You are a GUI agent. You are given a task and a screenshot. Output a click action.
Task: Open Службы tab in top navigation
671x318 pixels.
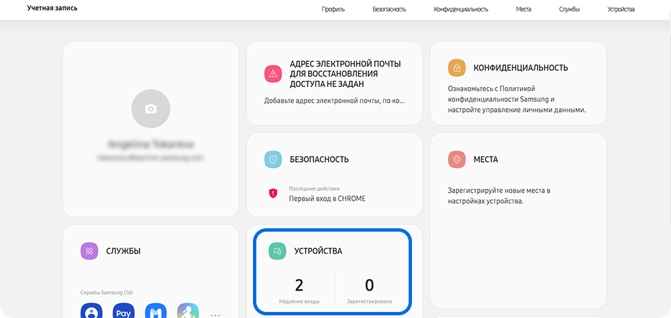[569, 9]
